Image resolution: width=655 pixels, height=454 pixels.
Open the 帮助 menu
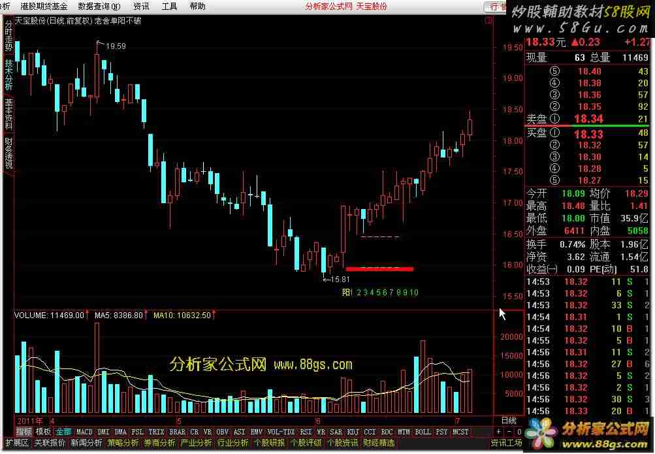198,7
